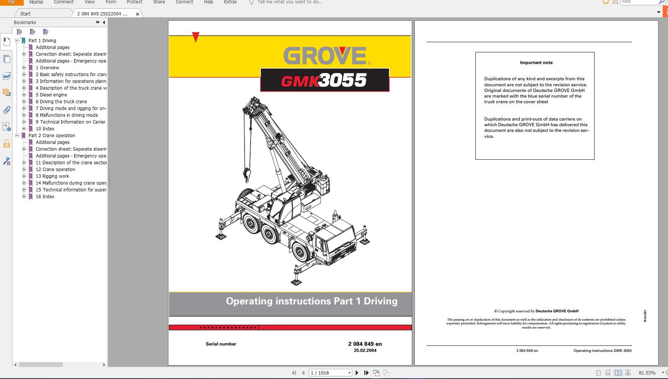
Task: Open the Pages thumbnails panel icon
Action: pos(6,59)
